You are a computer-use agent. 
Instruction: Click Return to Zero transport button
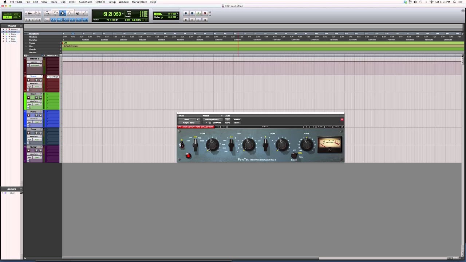(x=186, y=20)
